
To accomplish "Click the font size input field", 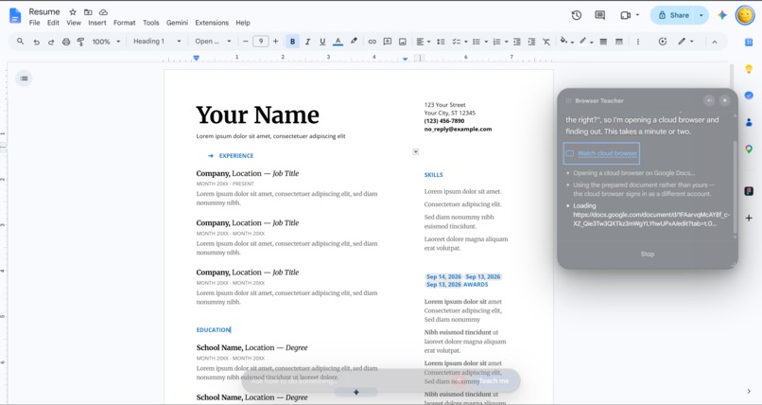I will point(261,42).
